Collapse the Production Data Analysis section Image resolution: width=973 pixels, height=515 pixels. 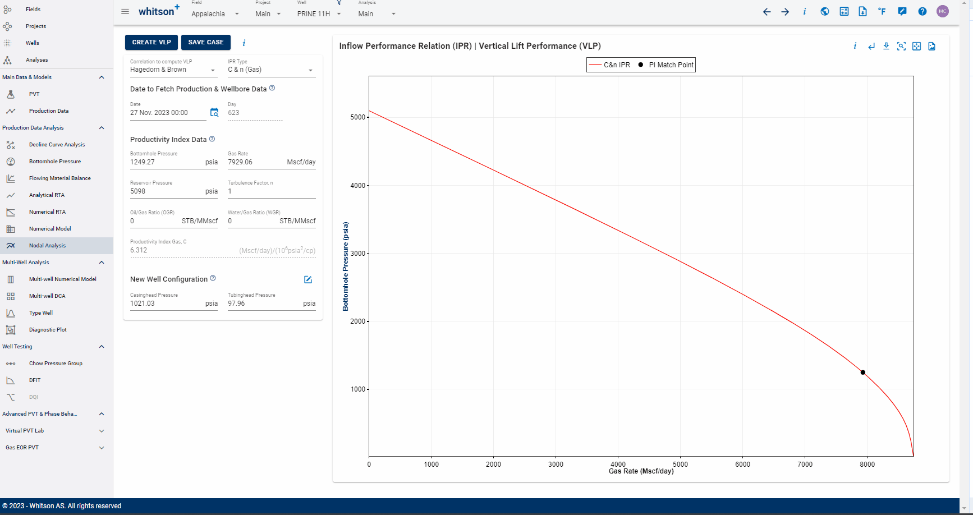102,128
